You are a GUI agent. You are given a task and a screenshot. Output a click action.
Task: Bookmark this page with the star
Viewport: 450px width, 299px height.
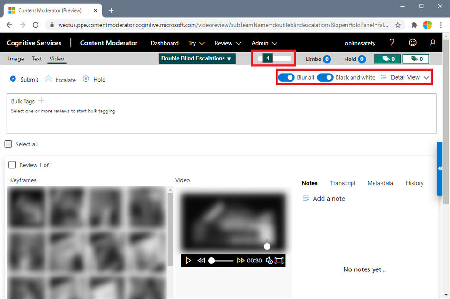point(398,25)
